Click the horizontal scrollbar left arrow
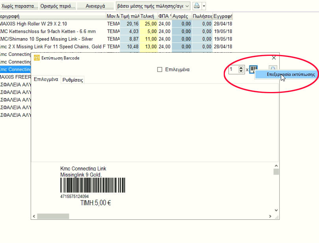The width and height of the screenshot is (319, 243). (x=34, y=216)
